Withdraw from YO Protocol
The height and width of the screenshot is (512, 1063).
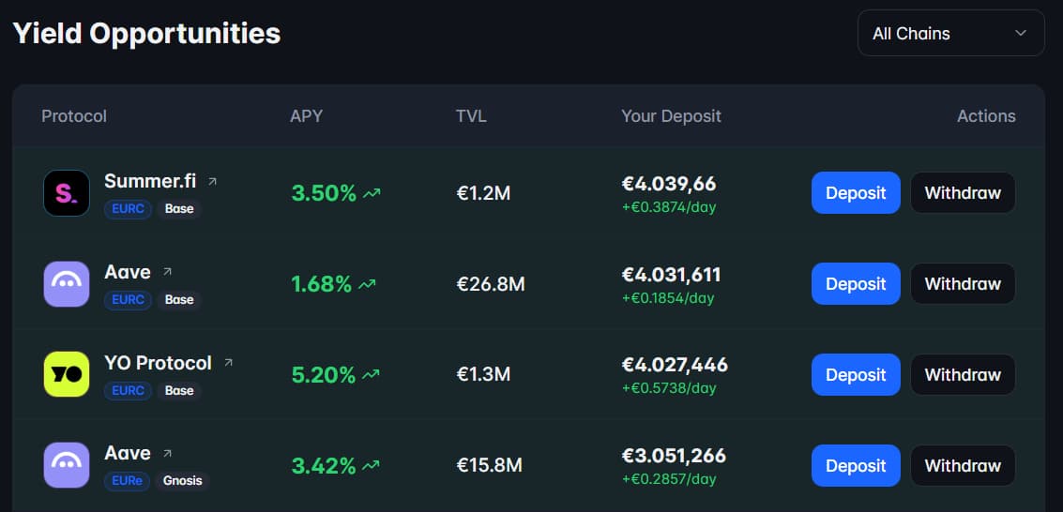pyautogui.click(x=963, y=374)
